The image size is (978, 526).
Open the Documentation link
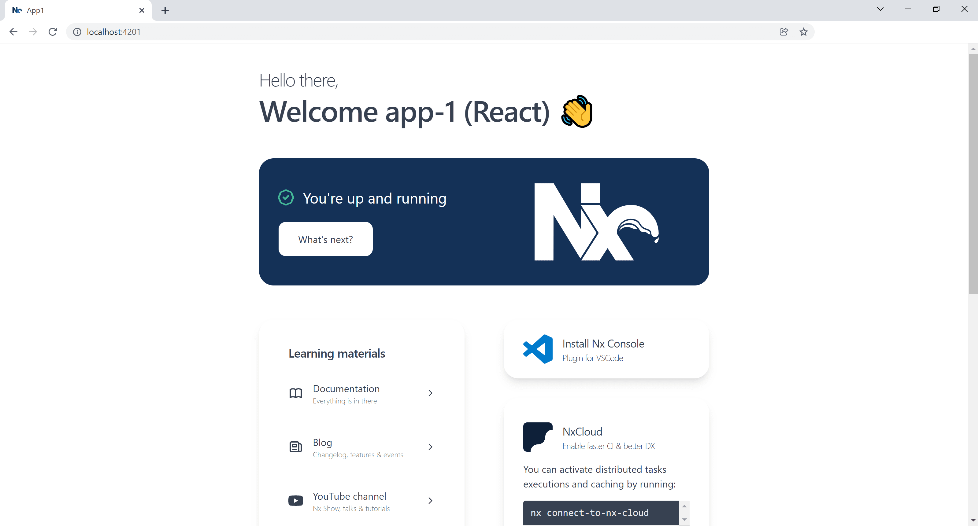pos(361,394)
